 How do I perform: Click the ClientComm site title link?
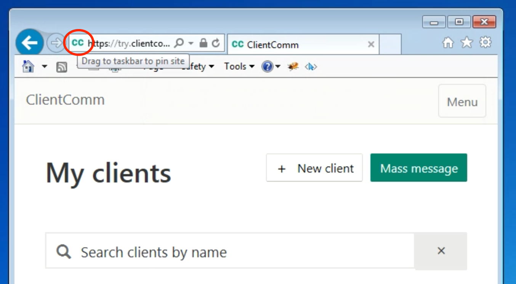[65, 100]
